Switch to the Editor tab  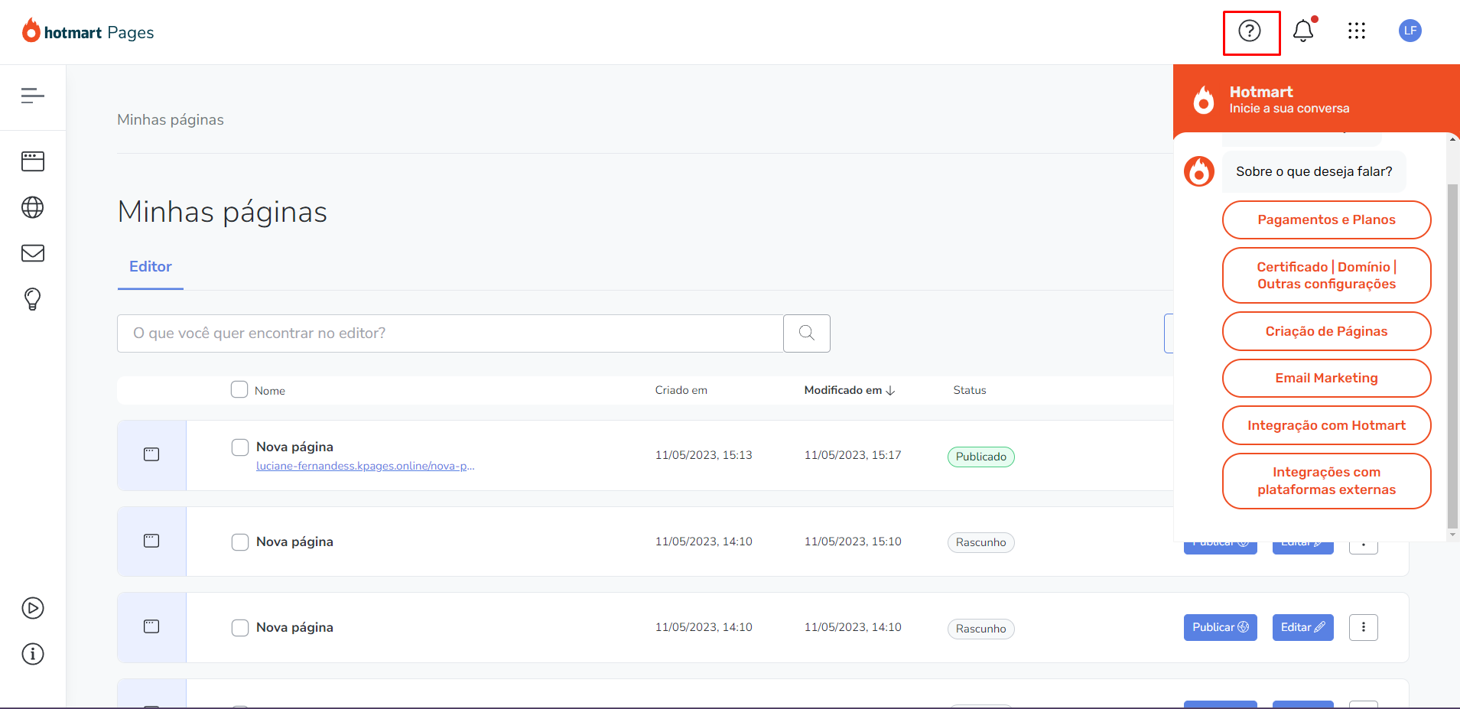click(151, 267)
